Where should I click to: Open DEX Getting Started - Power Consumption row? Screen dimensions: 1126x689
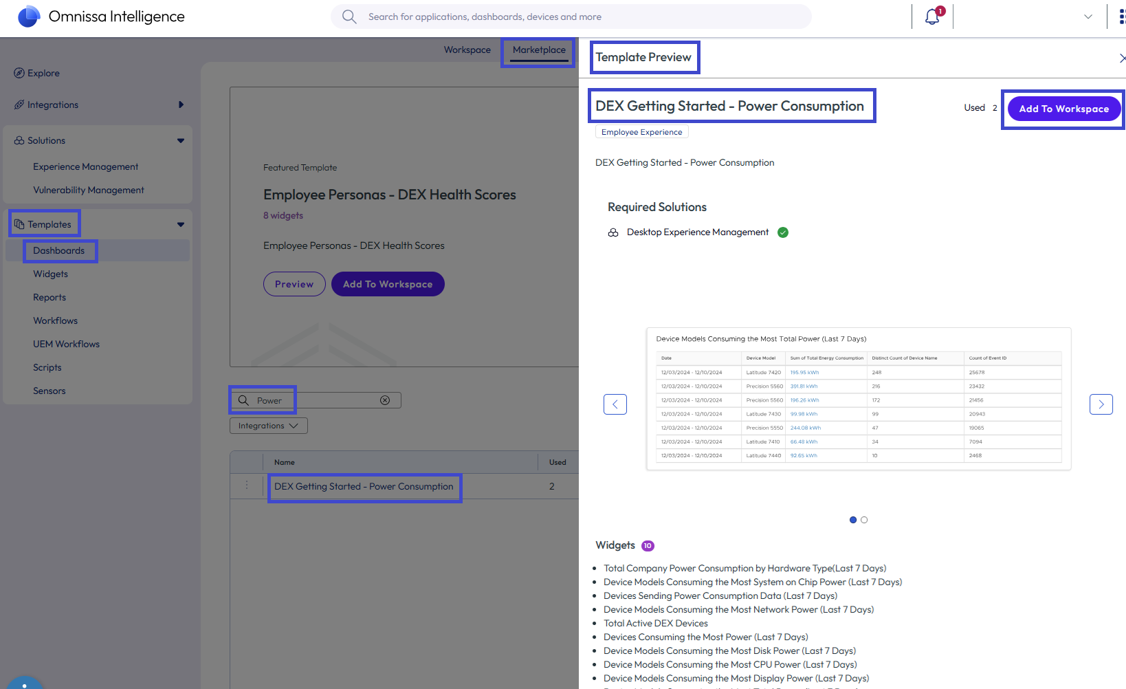point(364,486)
